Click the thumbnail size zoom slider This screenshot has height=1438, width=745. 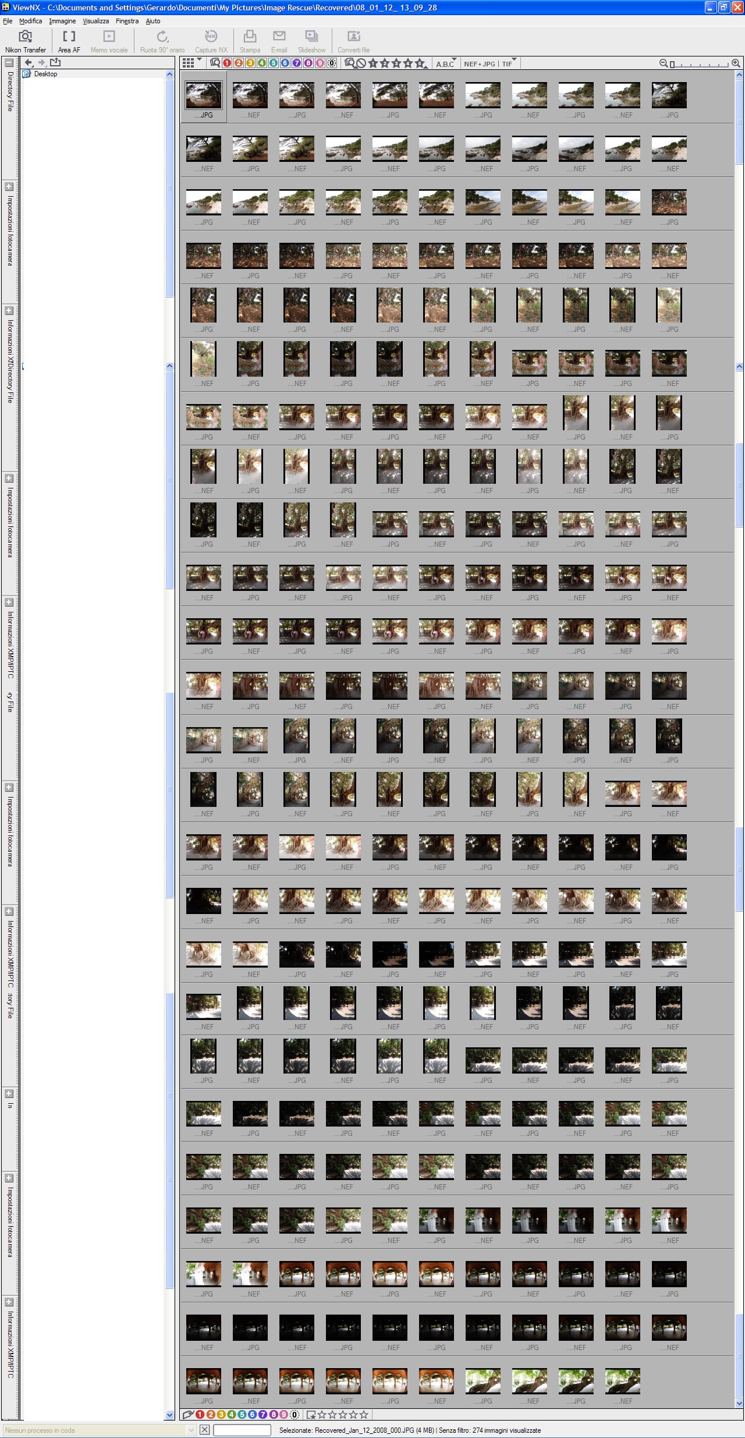(x=698, y=64)
